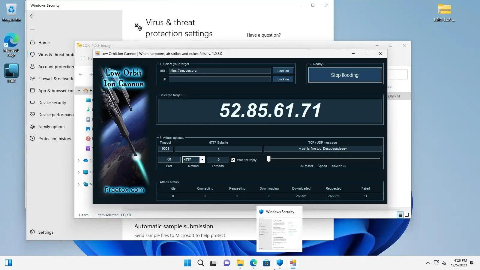Click the TCP / UDP message field
The height and width of the screenshot is (270, 480).
323,148
